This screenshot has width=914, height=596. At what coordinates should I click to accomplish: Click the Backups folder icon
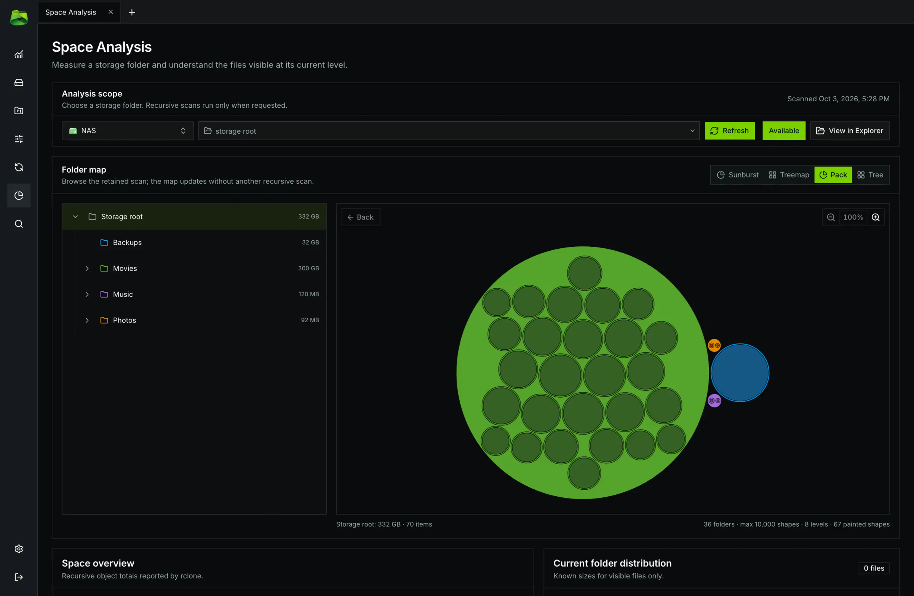pos(104,242)
